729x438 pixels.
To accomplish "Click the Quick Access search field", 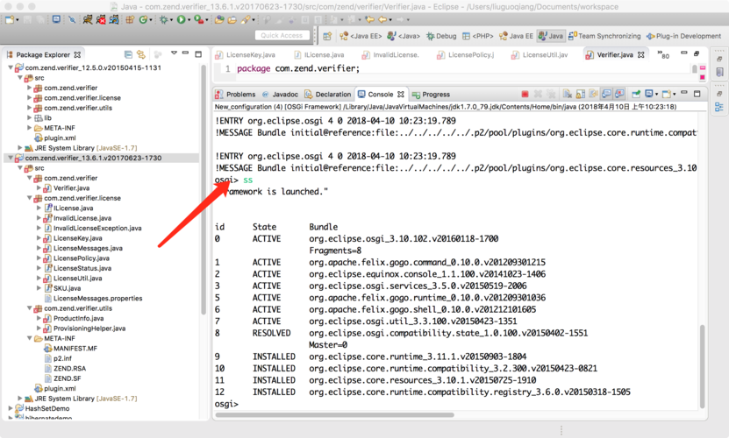I will [282, 36].
